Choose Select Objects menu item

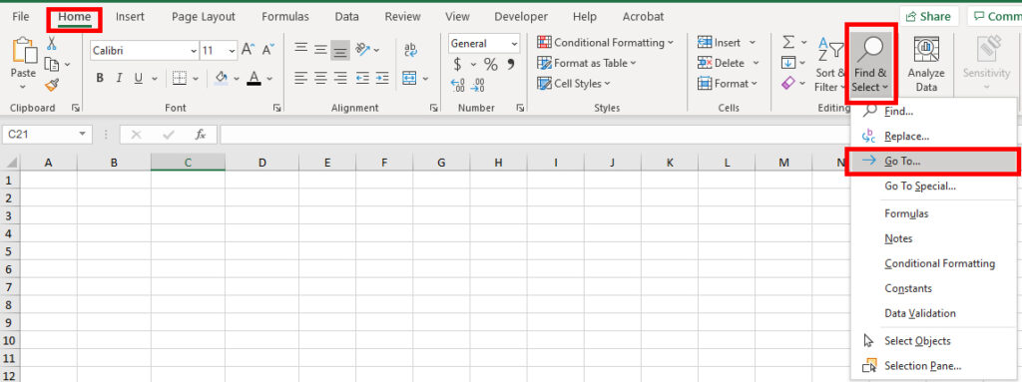click(934, 341)
